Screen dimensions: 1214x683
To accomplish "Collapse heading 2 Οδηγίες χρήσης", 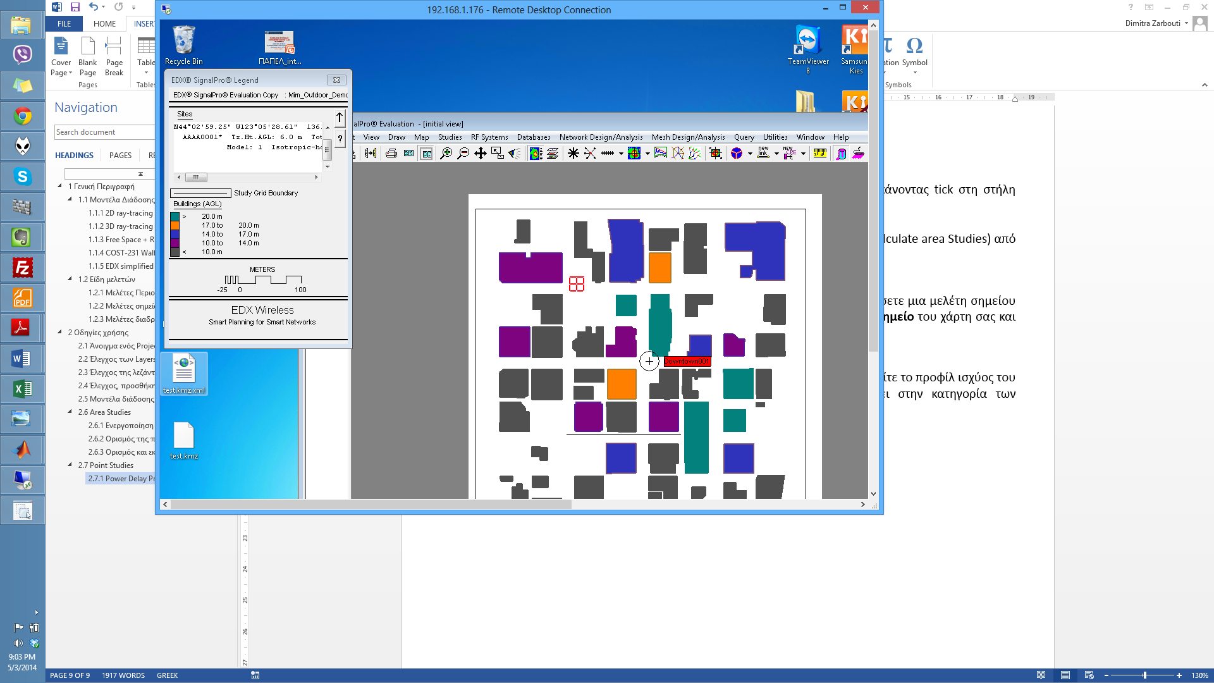I will [x=60, y=332].
